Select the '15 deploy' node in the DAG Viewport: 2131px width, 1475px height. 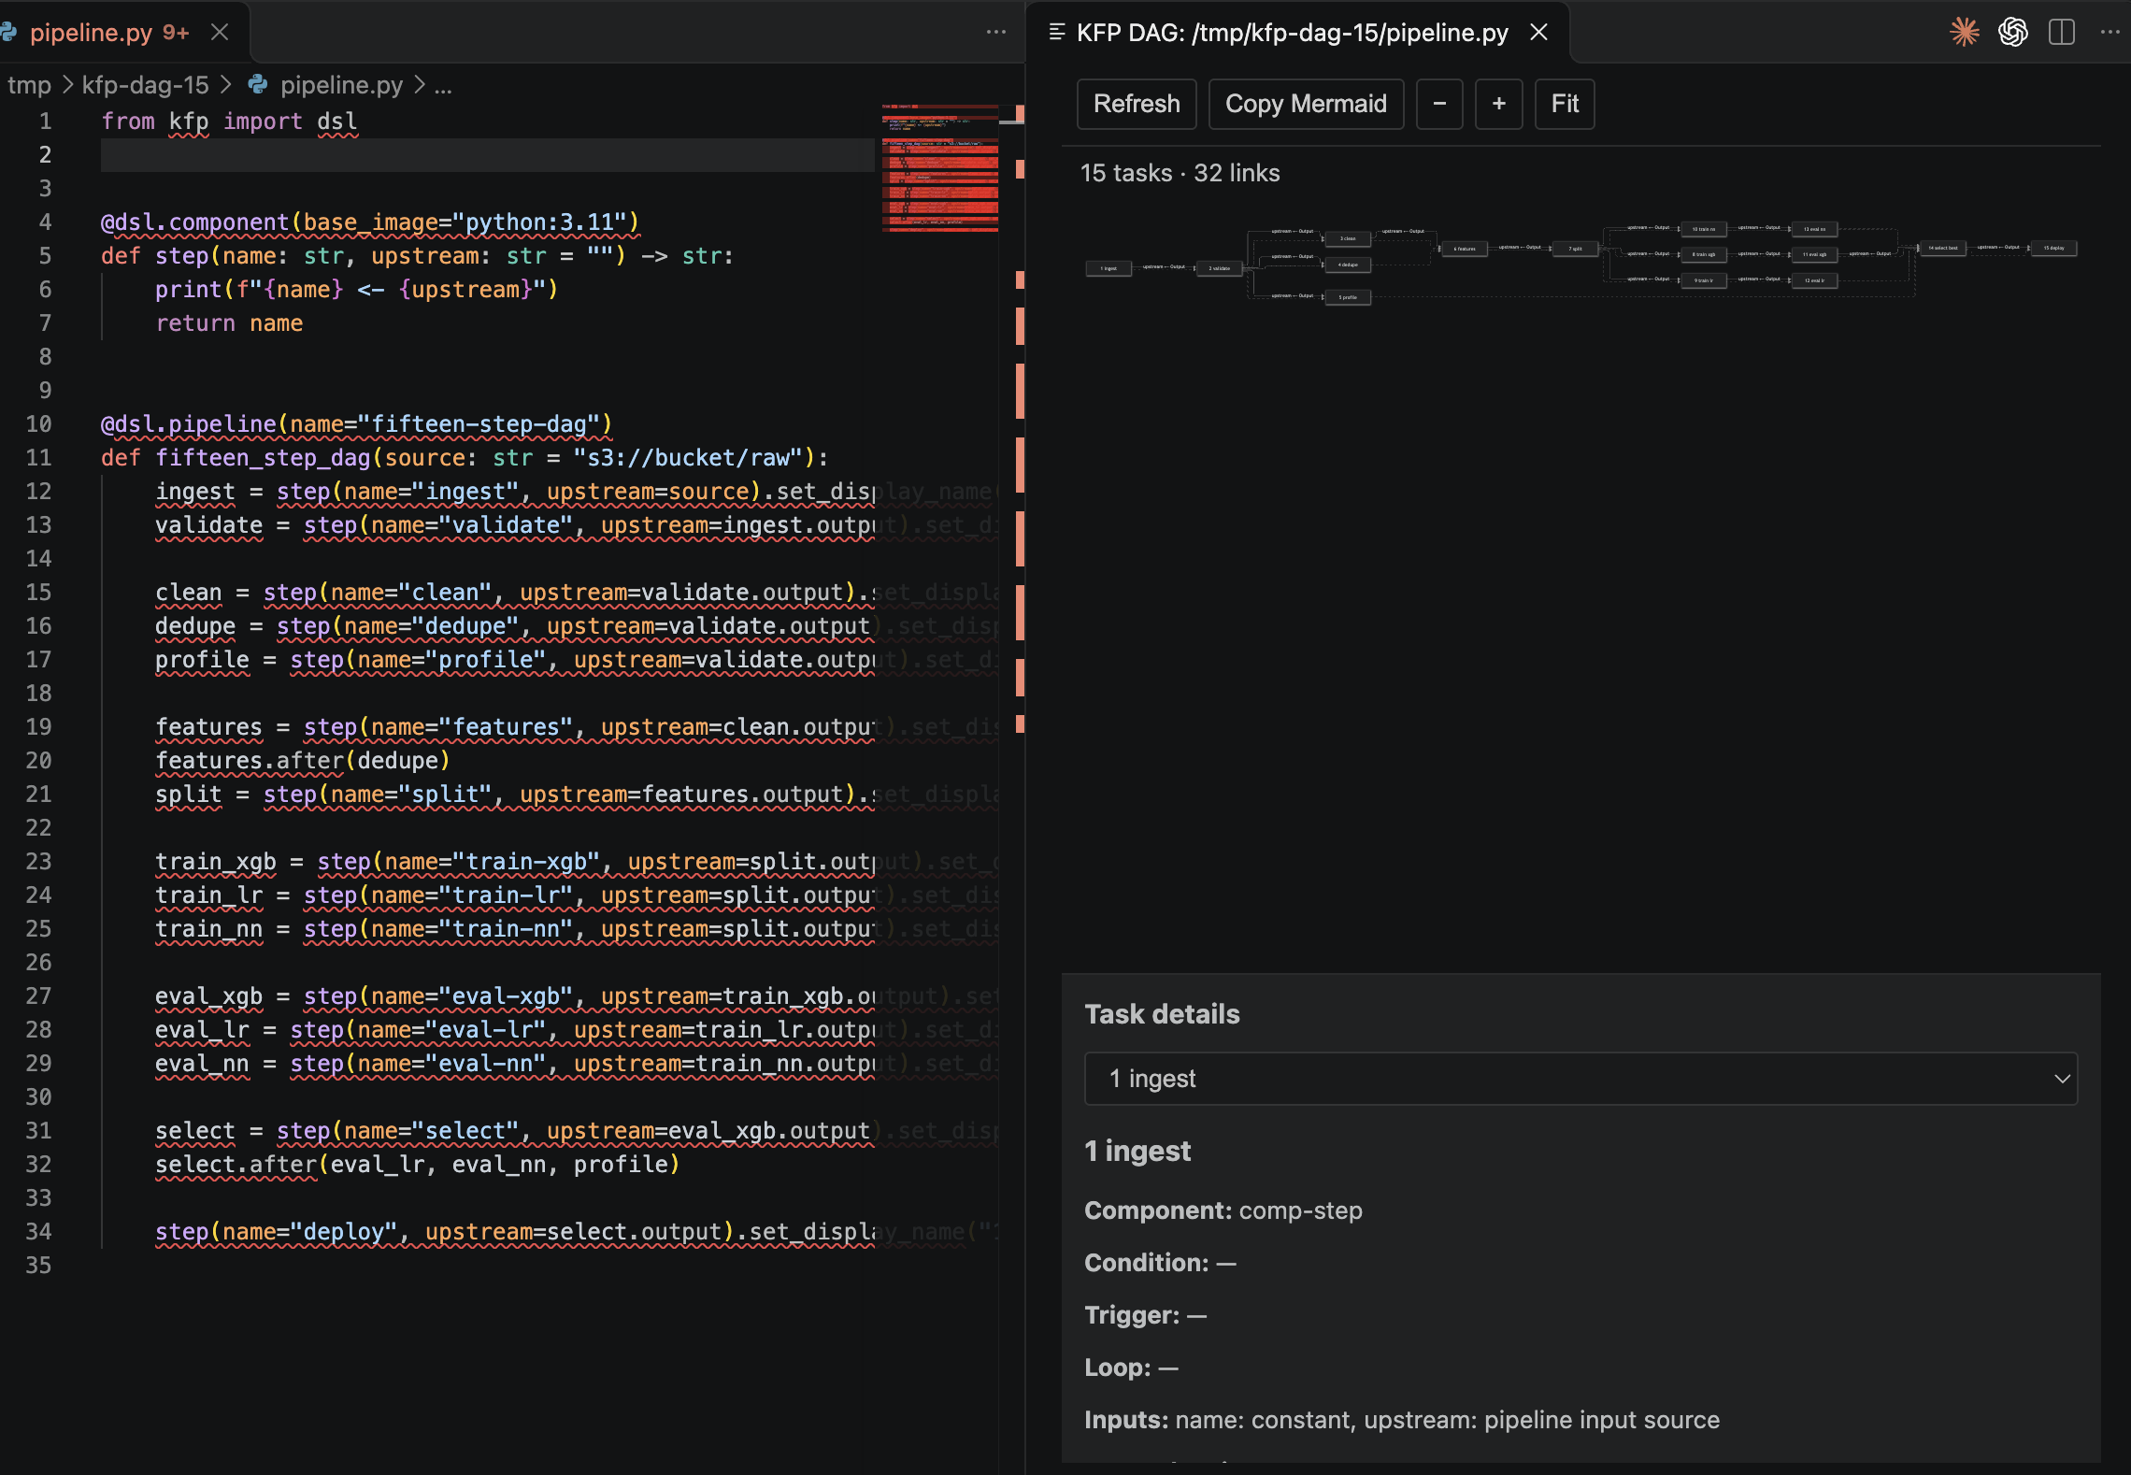click(x=2053, y=248)
